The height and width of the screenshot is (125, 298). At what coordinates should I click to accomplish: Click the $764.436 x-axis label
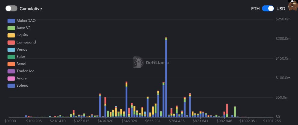(x=177, y=121)
